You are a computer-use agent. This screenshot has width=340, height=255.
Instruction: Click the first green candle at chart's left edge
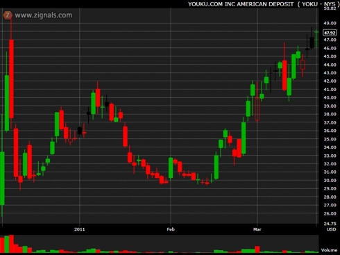2,179
